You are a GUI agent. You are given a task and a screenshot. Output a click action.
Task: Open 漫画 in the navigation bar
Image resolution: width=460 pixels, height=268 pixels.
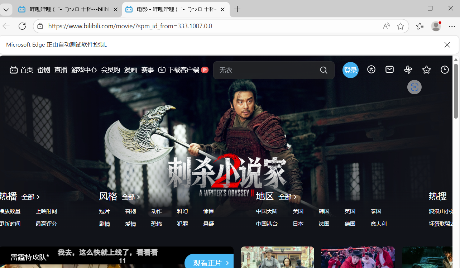130,70
